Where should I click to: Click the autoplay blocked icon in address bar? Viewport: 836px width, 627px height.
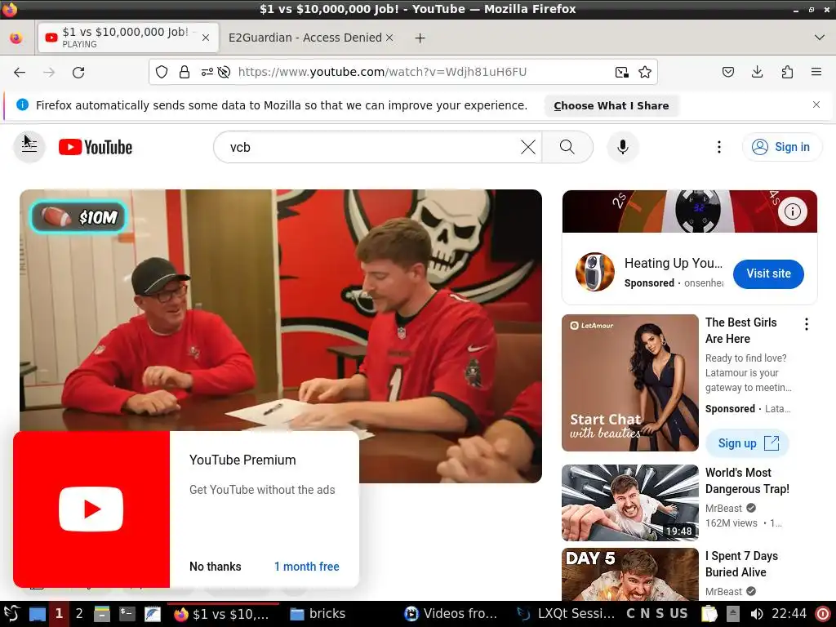click(224, 72)
